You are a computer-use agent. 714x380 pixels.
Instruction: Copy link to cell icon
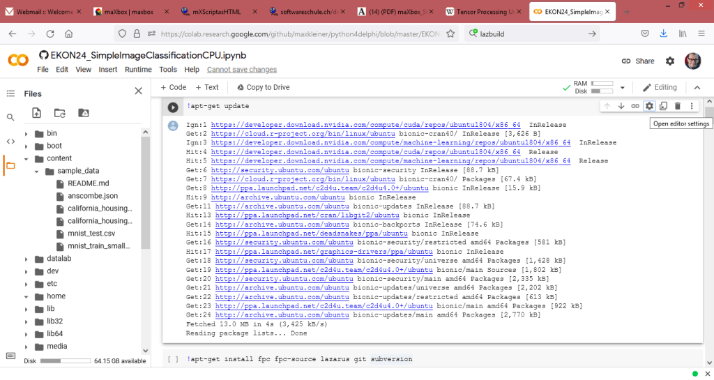pos(635,106)
